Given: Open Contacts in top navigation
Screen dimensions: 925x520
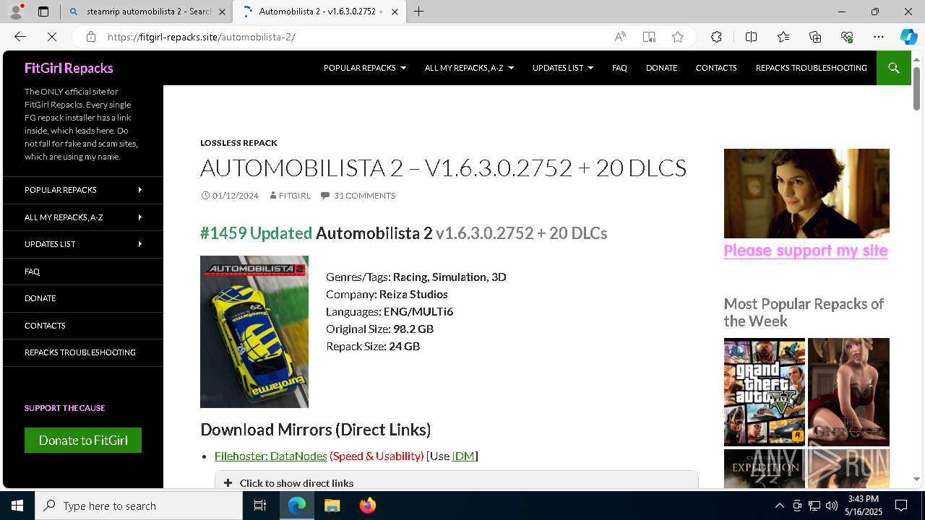Looking at the screenshot, I should coord(716,68).
